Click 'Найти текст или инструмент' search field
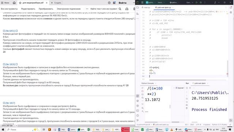234x132 pixels. (x=104, y=9)
